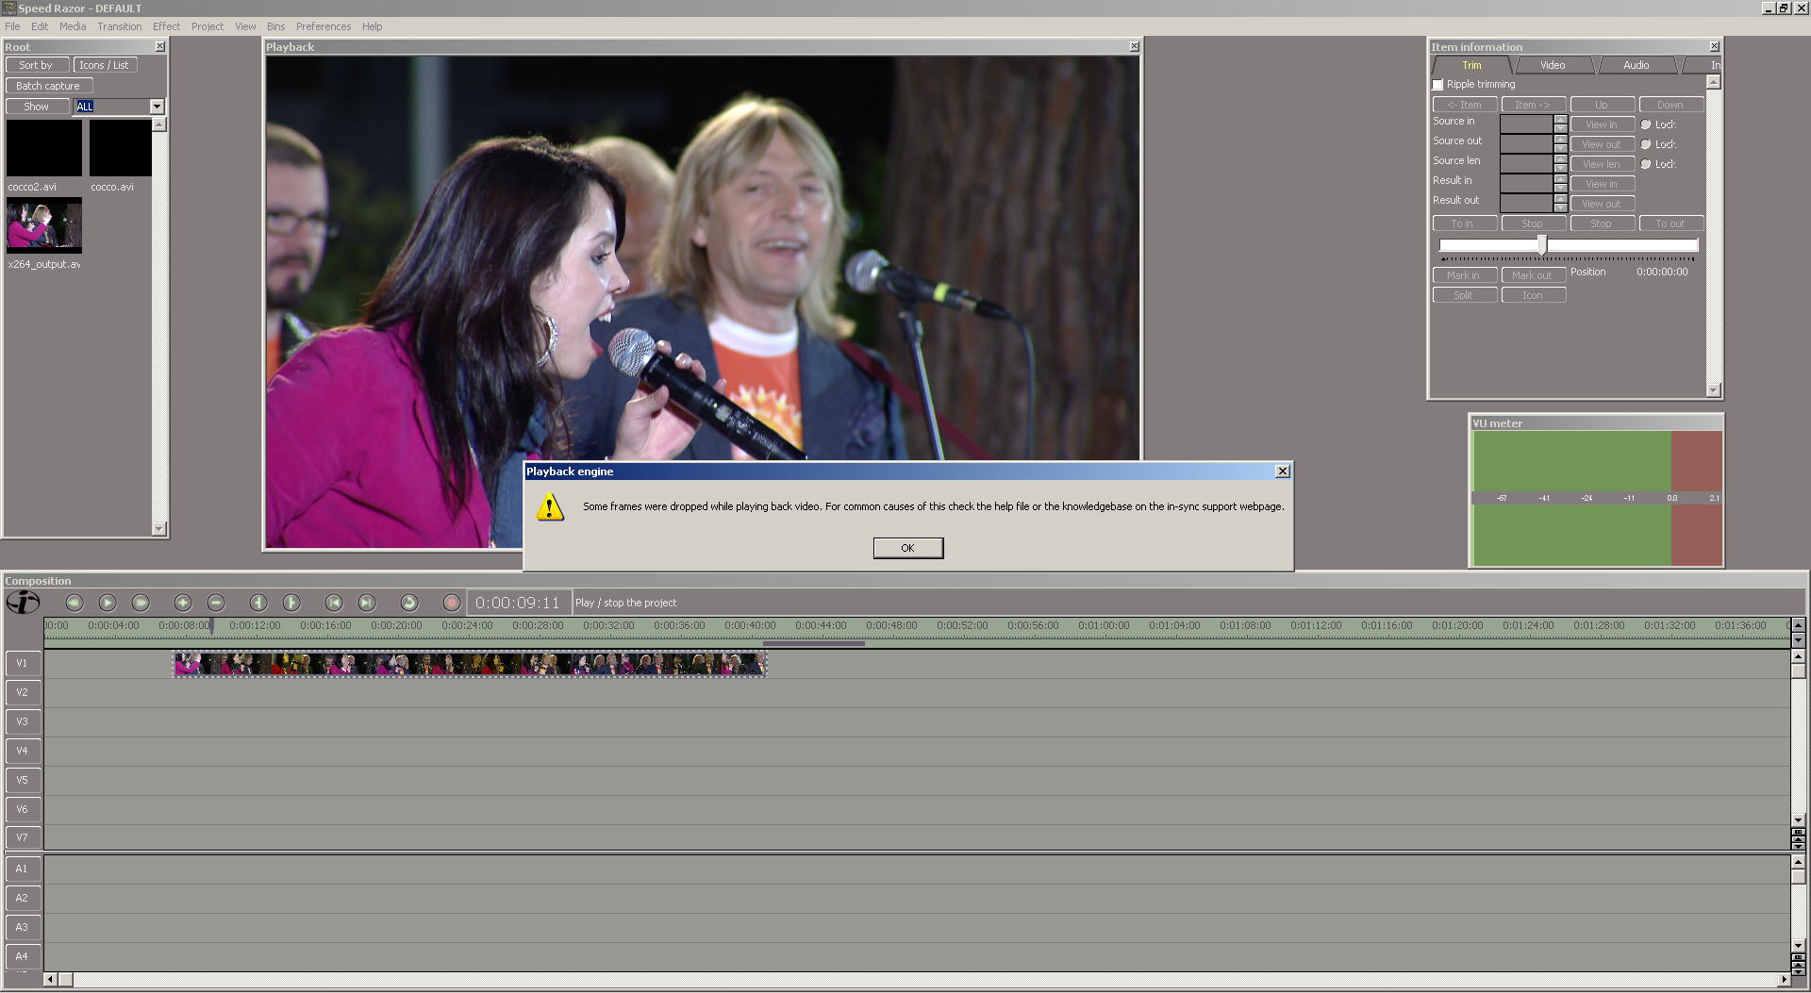Viewport: 1811px width, 993px height.
Task: Click the Root bin scrollbar down arrow
Action: coord(158,529)
